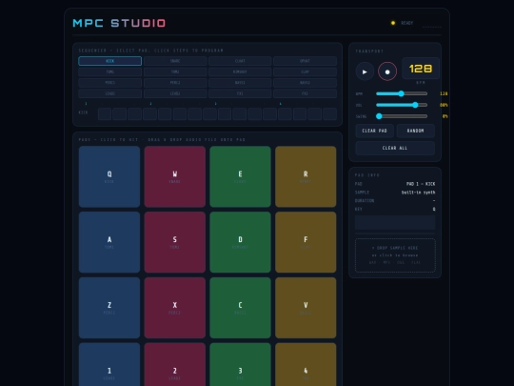514x386 pixels.
Task: Toggle the third step of the KICK row
Action: (x=135, y=114)
